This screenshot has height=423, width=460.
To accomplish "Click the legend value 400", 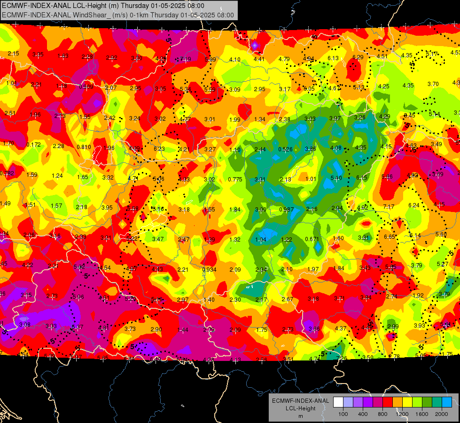I will pos(363,414).
